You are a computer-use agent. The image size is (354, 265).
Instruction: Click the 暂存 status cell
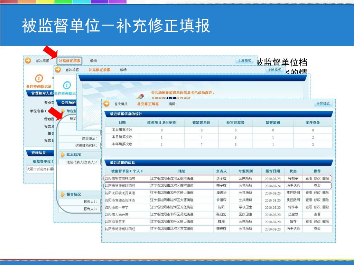point(293,222)
